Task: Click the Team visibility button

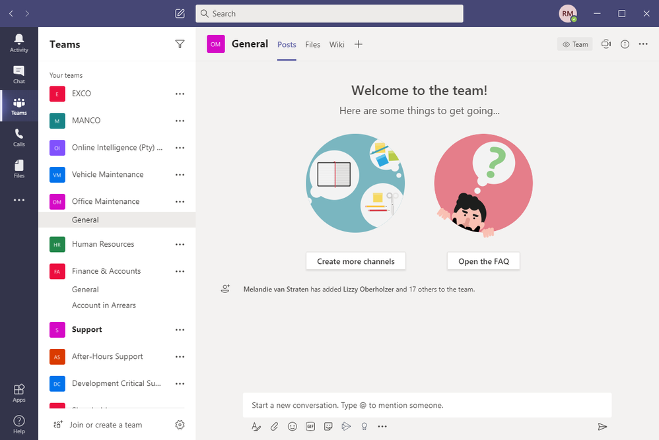Action: click(x=575, y=44)
